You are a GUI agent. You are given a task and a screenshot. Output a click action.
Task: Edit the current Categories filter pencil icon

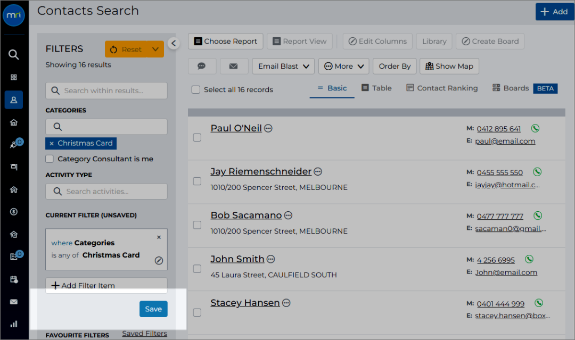coord(159,261)
